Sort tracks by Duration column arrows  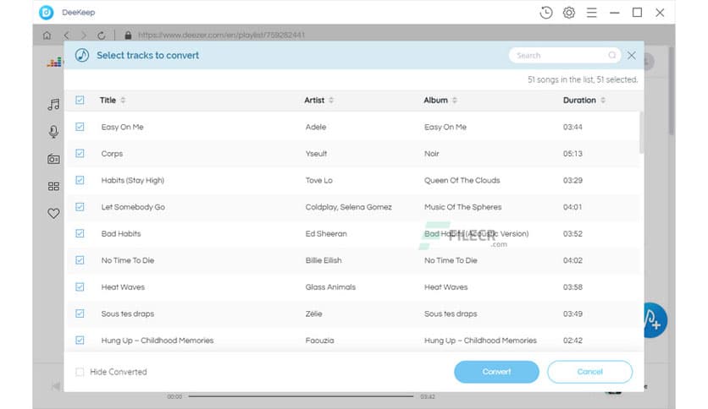603,100
